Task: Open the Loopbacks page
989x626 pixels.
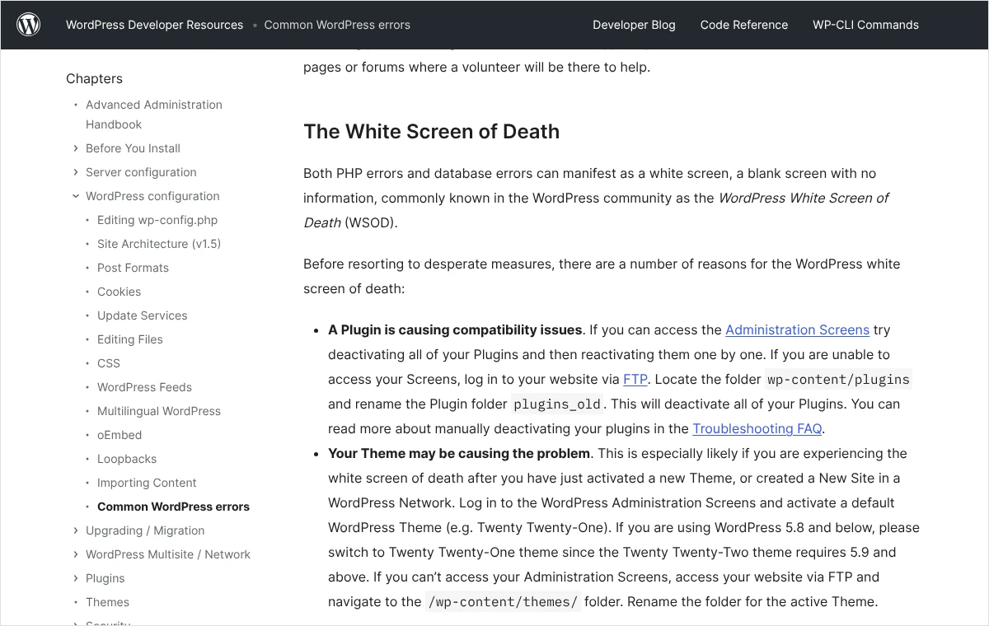Action: point(127,459)
